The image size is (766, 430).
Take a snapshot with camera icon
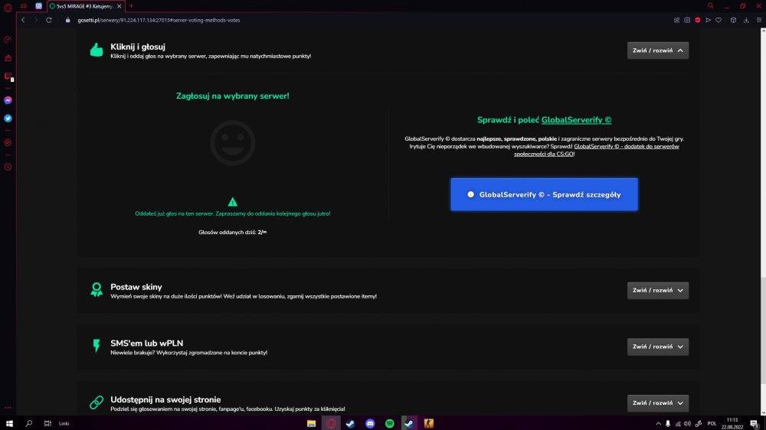687,20
